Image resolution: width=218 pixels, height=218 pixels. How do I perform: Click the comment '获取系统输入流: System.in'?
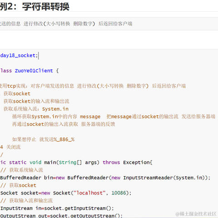pyautogui.click(x=36, y=109)
